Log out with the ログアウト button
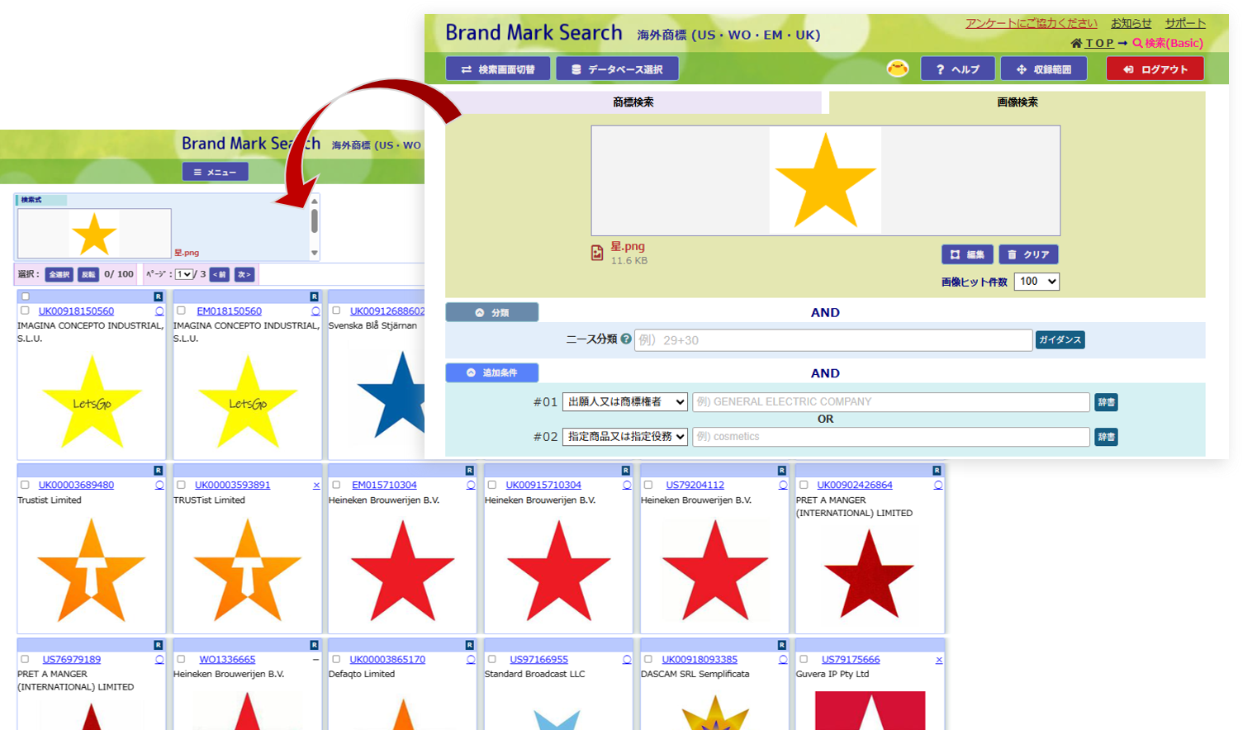This screenshot has width=1243, height=730. pyautogui.click(x=1155, y=69)
